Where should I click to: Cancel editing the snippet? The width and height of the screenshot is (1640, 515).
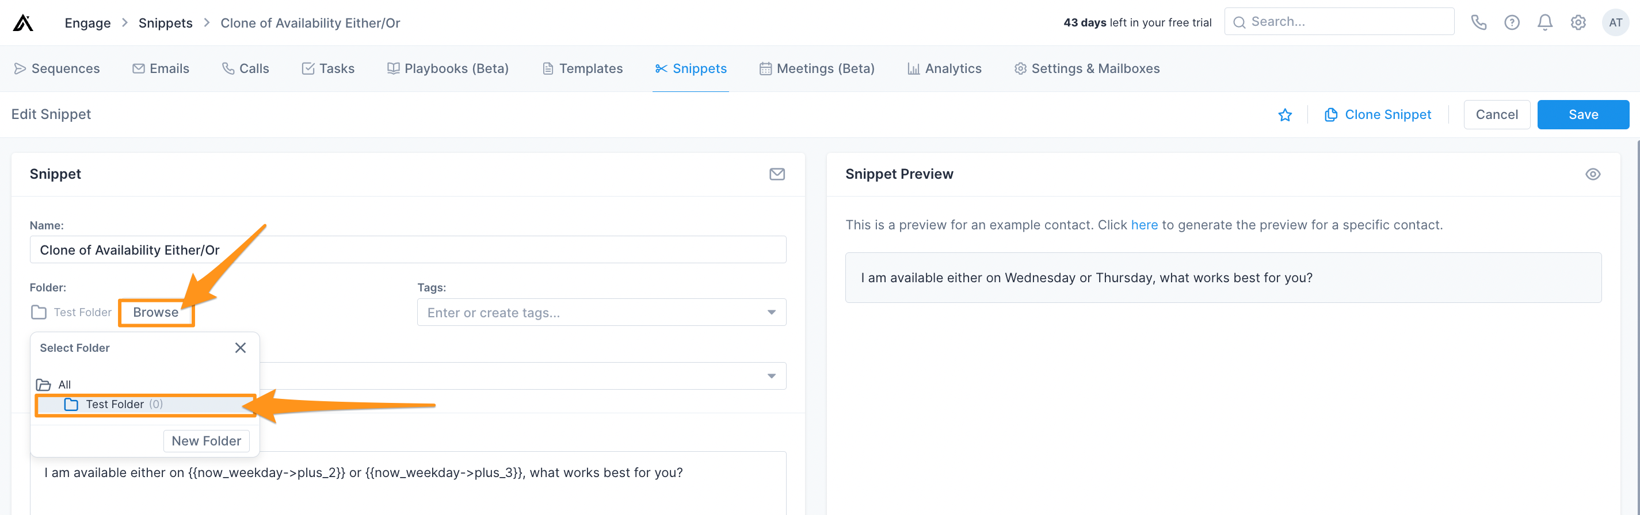click(1496, 114)
